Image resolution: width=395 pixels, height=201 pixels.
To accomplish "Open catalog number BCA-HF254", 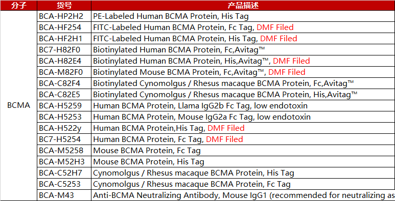I will (x=64, y=27).
